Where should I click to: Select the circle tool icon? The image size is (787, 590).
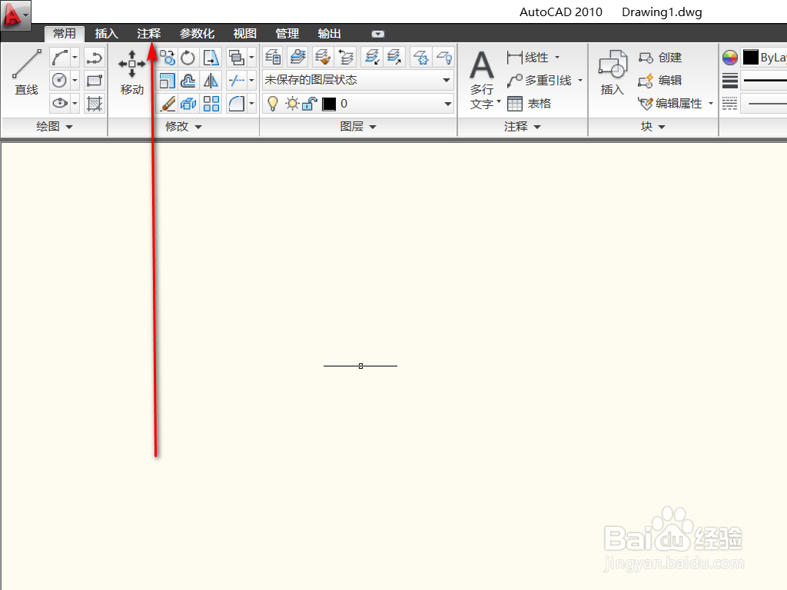60,80
